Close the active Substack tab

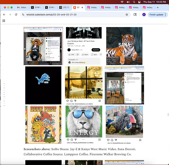pyautogui.click(x=82, y=7)
